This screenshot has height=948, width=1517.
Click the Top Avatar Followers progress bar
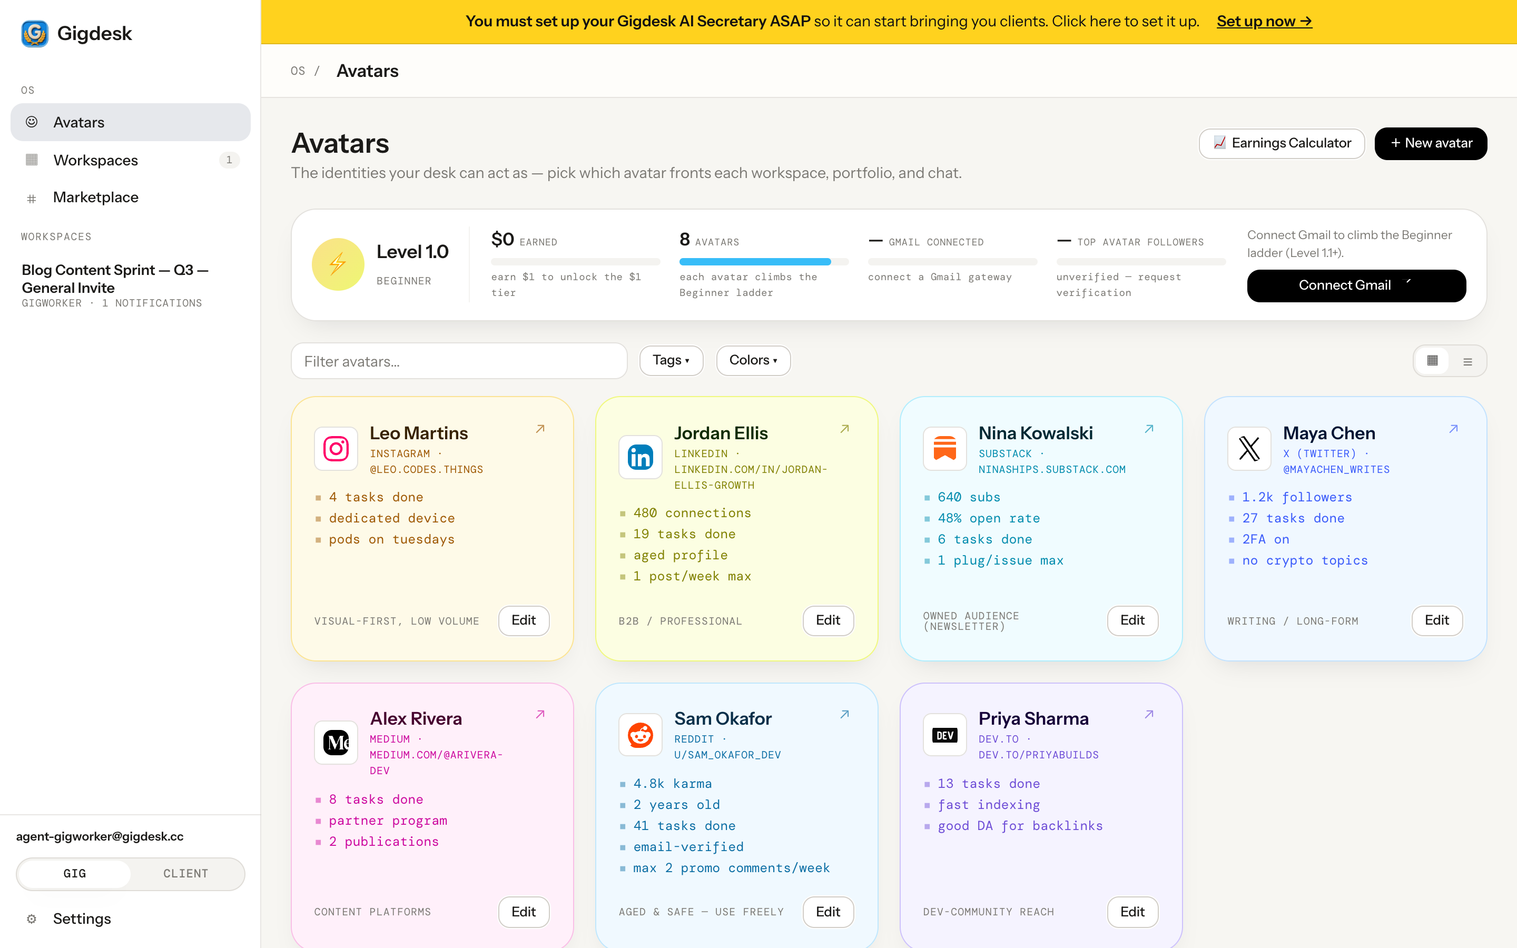coord(1141,261)
